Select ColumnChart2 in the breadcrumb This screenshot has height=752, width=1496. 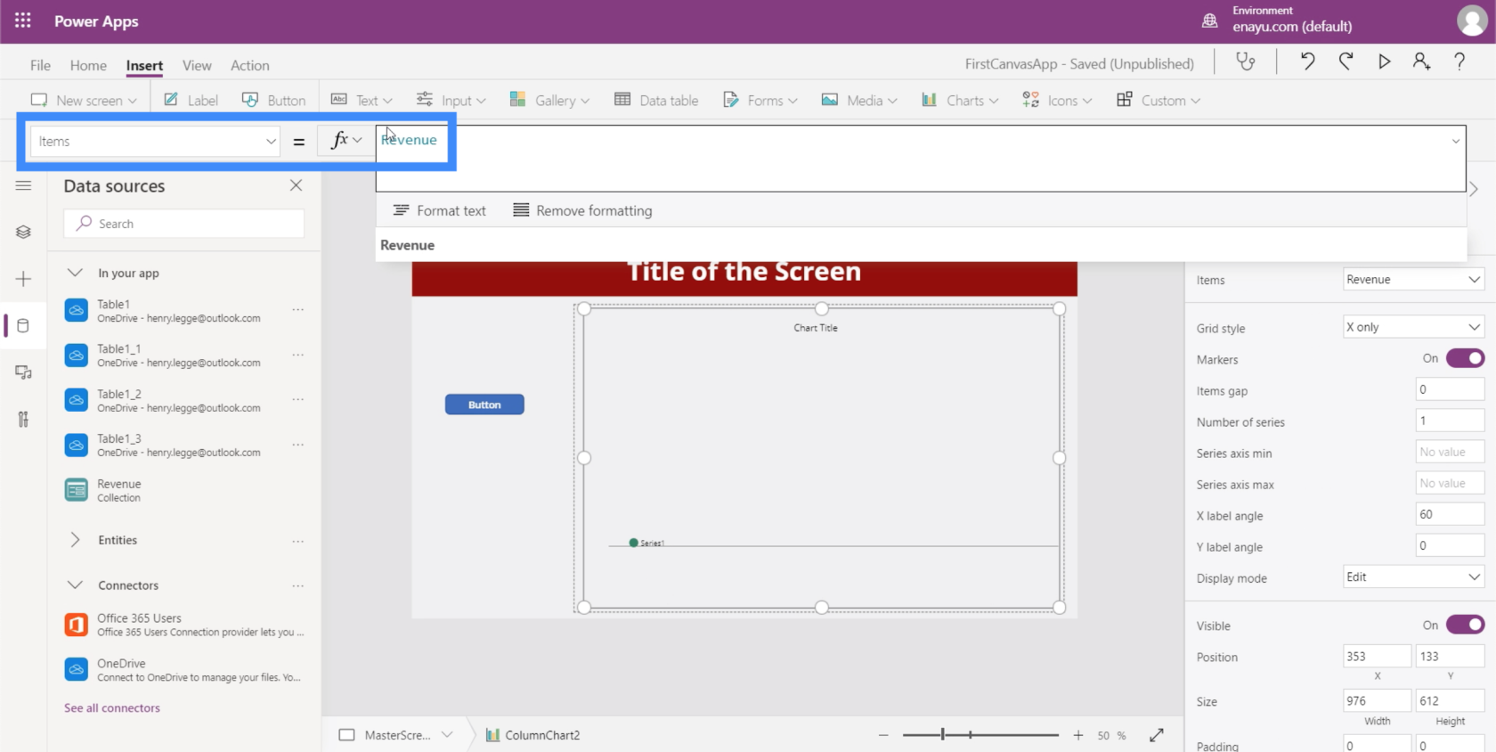click(x=533, y=735)
